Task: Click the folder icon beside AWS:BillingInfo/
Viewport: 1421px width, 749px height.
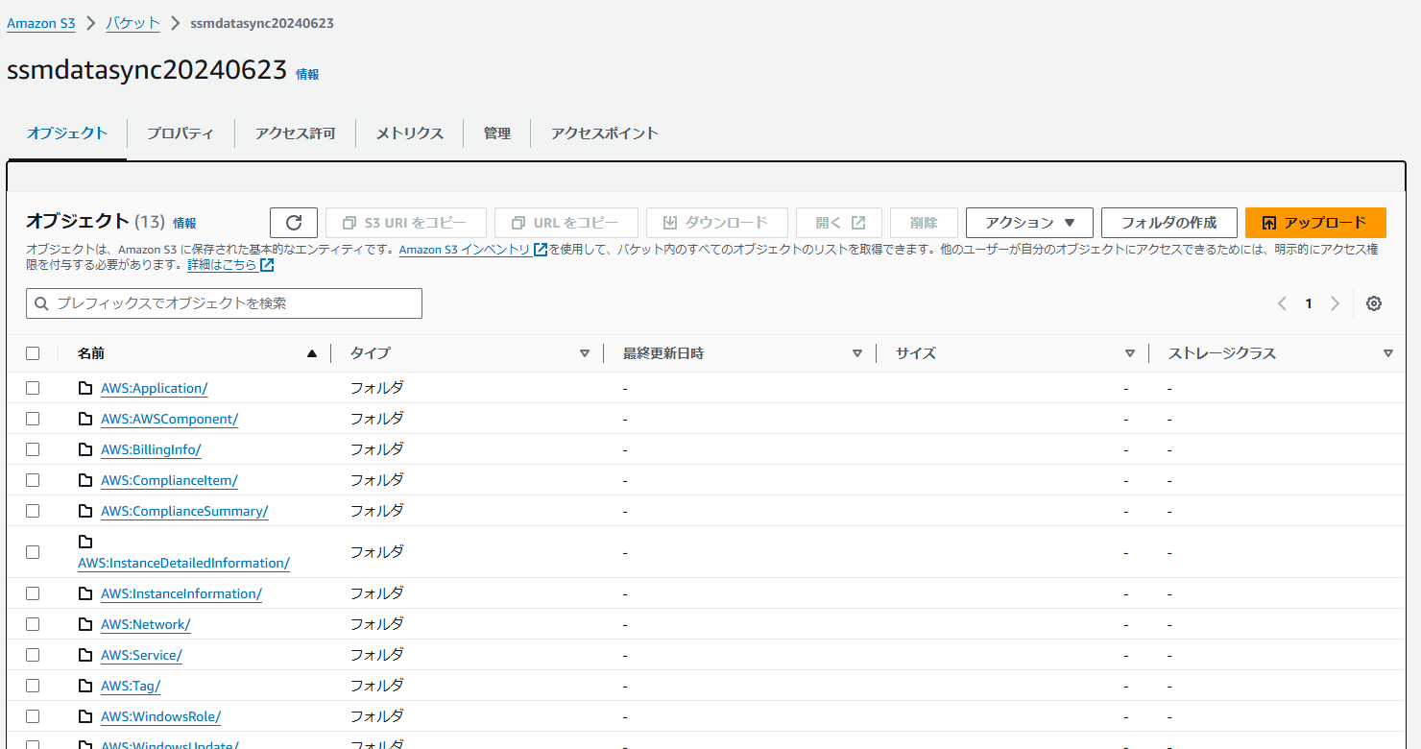Action: (x=85, y=449)
